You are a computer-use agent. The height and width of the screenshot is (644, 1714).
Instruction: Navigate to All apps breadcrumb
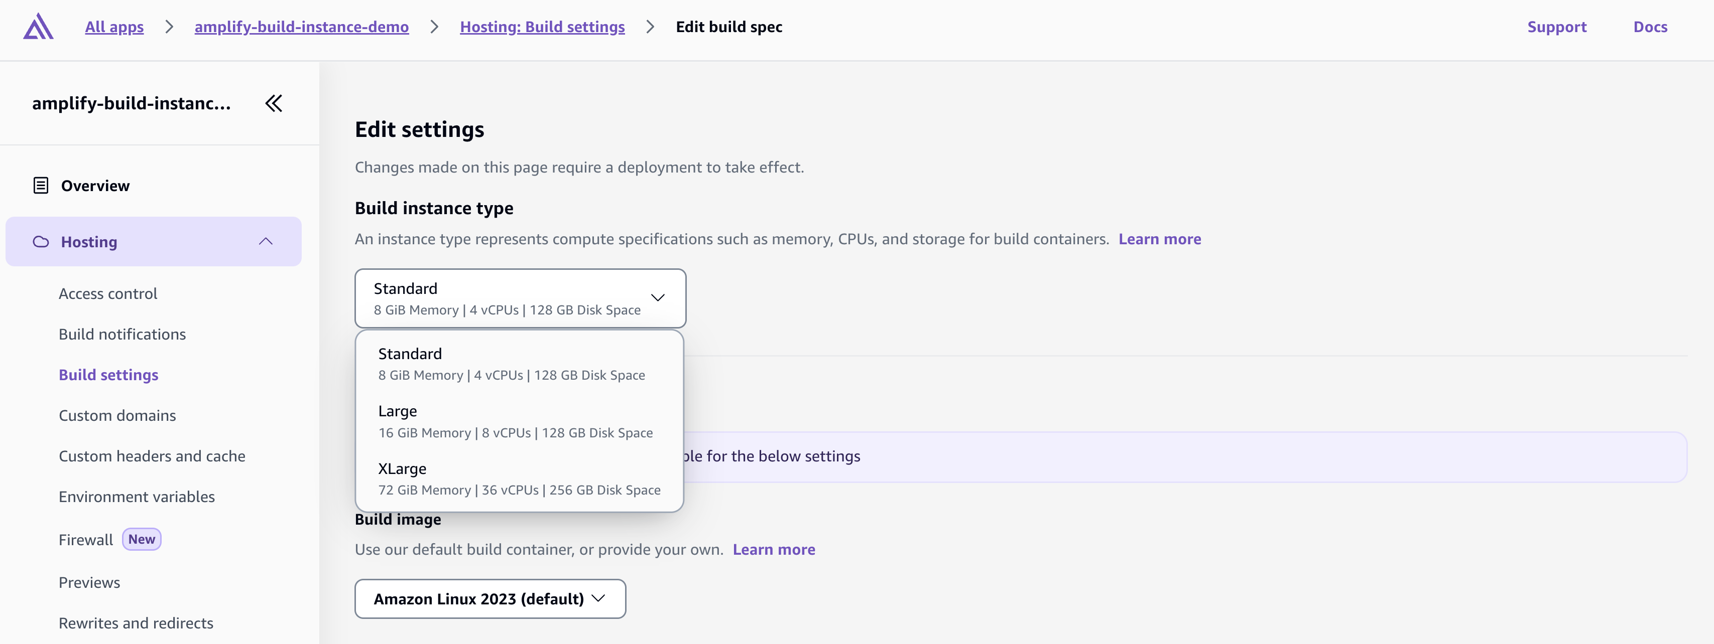pyautogui.click(x=114, y=27)
